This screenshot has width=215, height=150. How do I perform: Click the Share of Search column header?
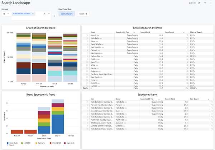click(196, 32)
